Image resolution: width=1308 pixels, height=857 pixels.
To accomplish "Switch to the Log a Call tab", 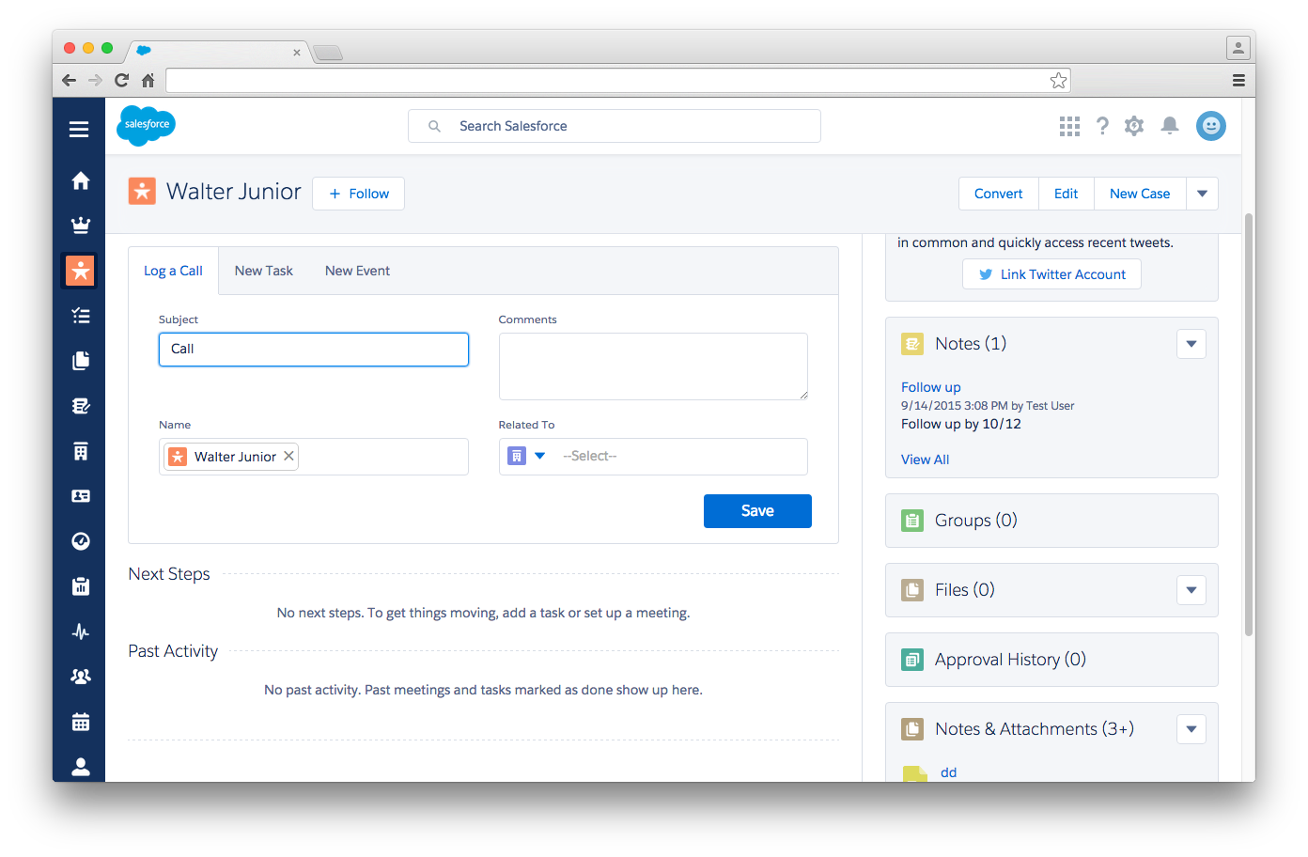I will tap(173, 271).
